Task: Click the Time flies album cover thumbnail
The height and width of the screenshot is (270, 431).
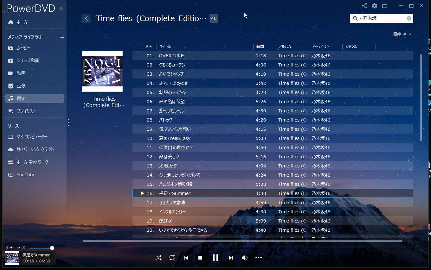Action: (102, 72)
